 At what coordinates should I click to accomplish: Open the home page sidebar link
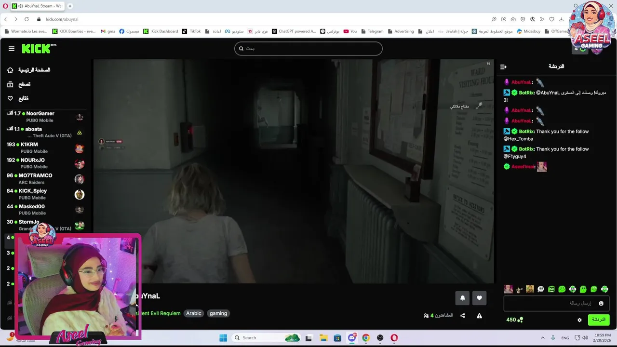click(x=29, y=70)
